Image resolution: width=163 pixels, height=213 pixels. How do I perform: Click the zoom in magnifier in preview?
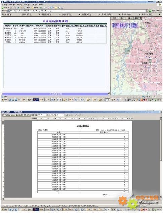(36, 115)
